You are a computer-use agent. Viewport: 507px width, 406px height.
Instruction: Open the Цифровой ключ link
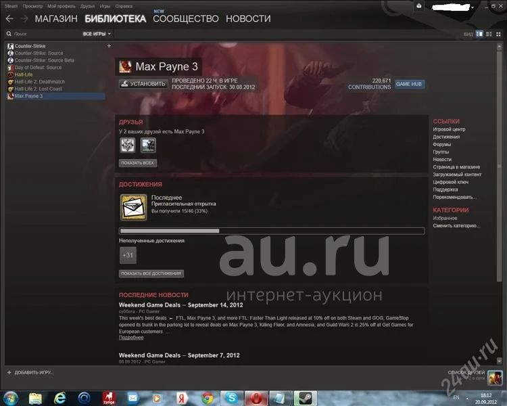(x=451, y=182)
